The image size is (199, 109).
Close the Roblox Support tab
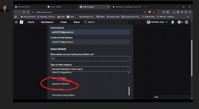pyautogui.click(x=108, y=7)
